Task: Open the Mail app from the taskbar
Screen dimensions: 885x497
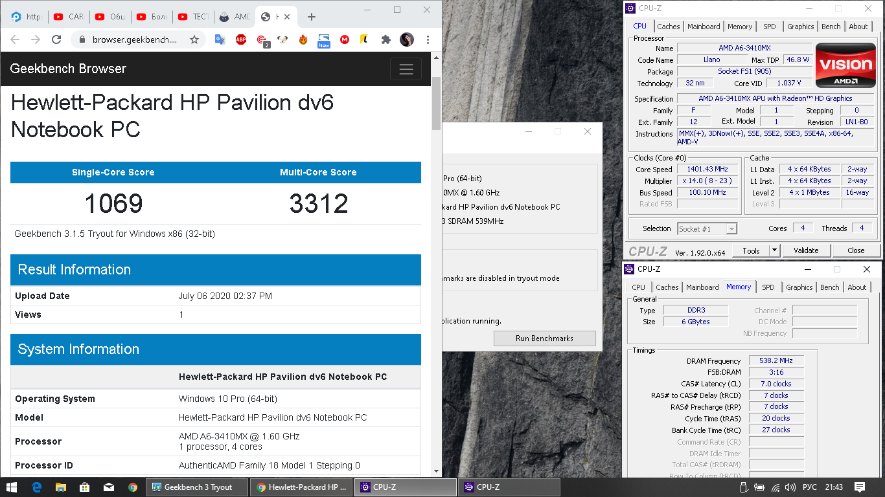Action: (108, 487)
